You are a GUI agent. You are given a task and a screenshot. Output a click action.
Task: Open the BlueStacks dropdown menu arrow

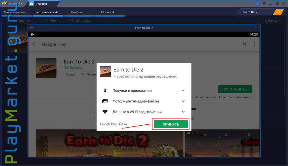coord(264,3)
